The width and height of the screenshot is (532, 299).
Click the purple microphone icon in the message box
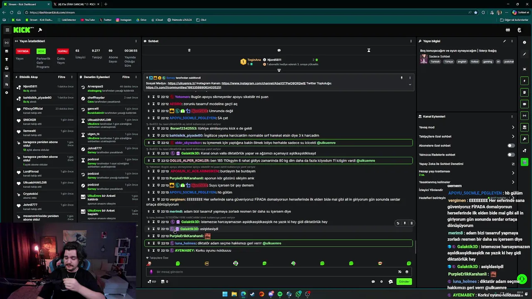(151, 272)
